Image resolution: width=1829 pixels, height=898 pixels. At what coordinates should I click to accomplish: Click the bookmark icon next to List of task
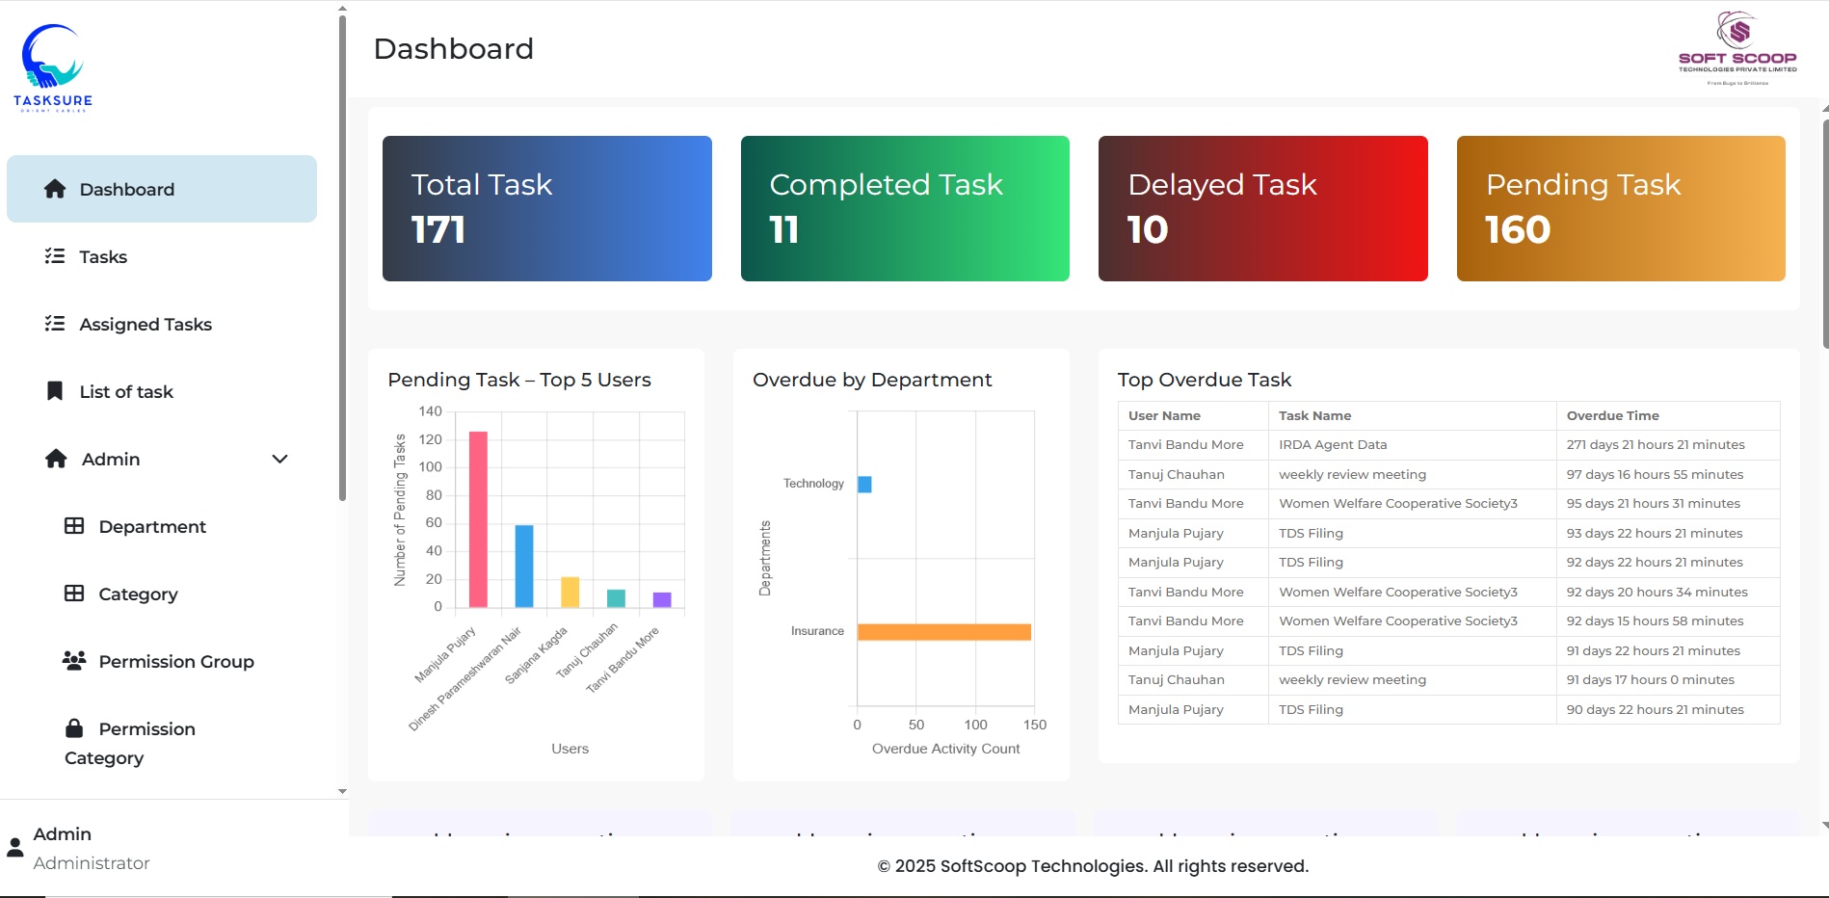(53, 391)
